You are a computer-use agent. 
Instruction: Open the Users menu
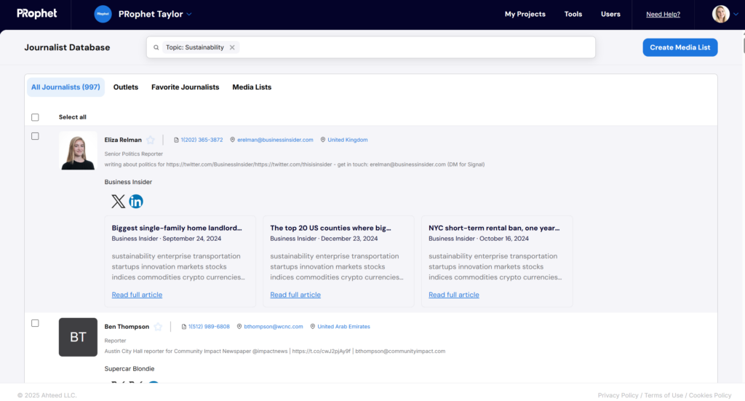[610, 15]
